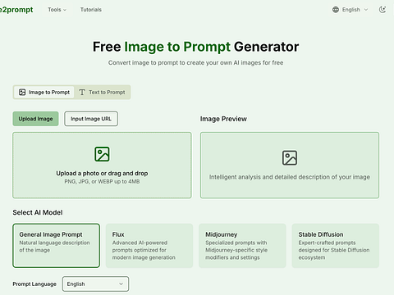Select the General Image Prompt model
The width and height of the screenshot is (394, 295).
pos(56,246)
